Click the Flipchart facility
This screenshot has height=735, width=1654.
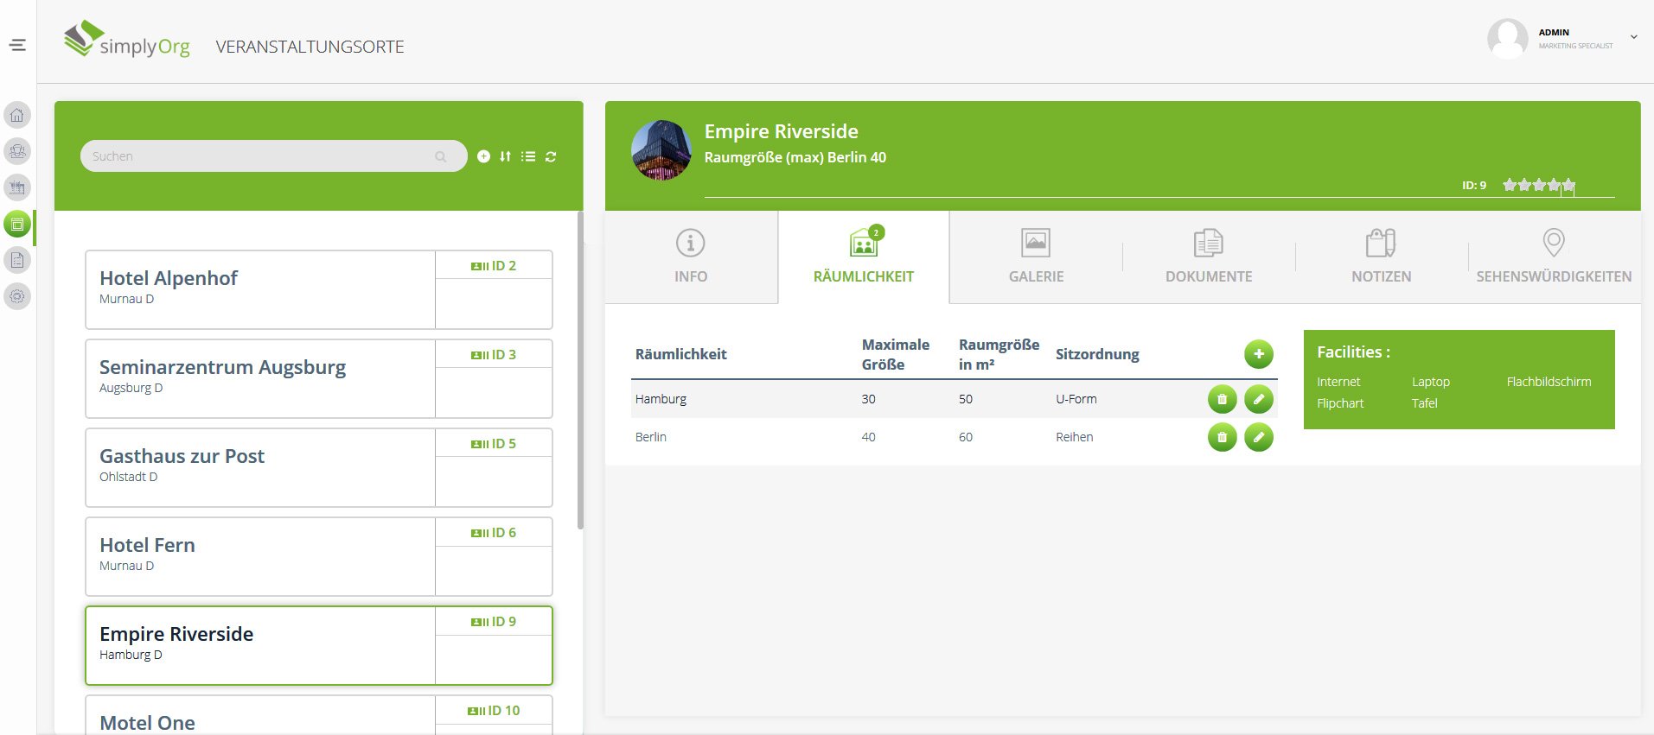tap(1340, 403)
